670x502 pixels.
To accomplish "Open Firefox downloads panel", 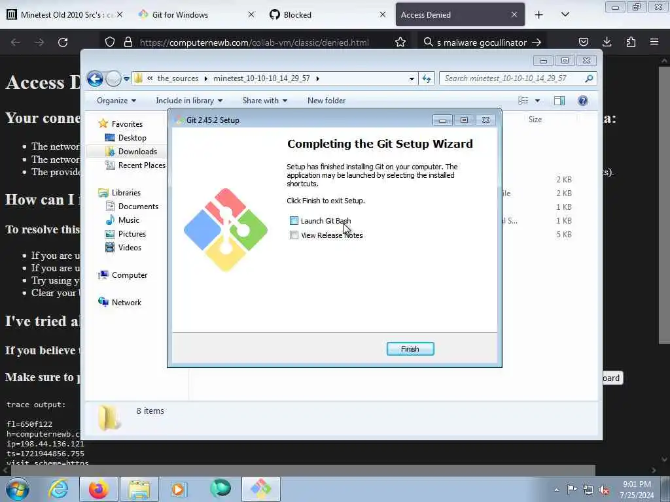I will [x=607, y=42].
